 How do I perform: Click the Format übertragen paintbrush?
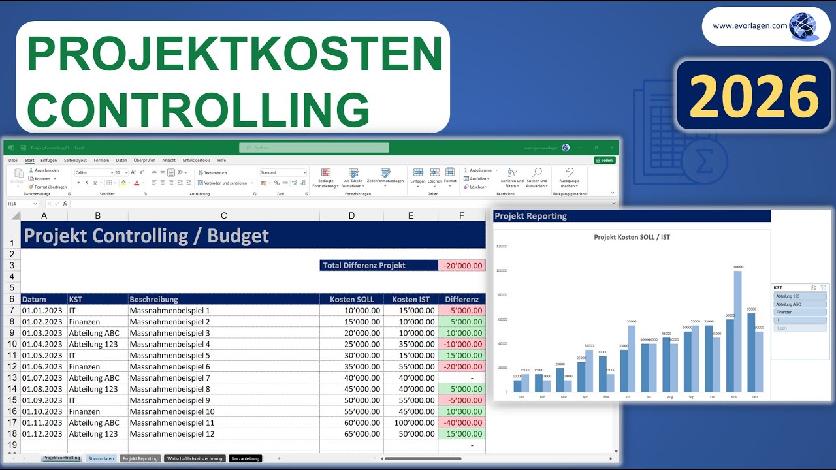[31, 187]
